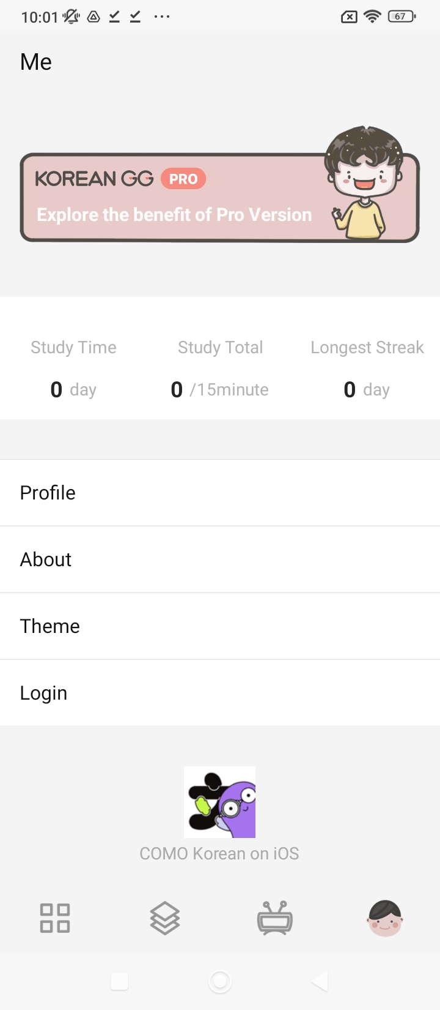Tap the COMO Korean app icon

(x=220, y=802)
